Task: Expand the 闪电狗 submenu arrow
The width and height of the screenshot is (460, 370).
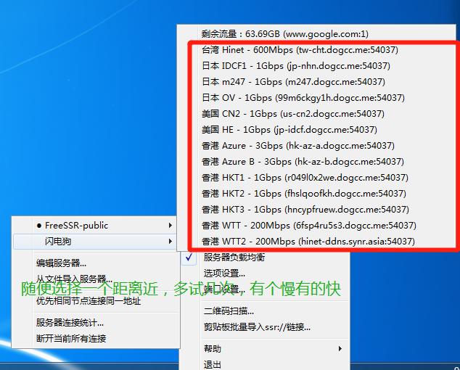Action: tap(171, 241)
